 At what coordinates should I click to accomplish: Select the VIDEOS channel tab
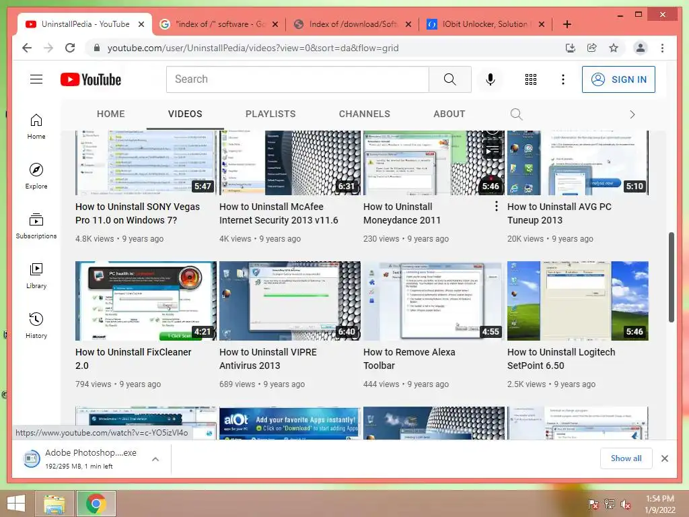tap(185, 114)
